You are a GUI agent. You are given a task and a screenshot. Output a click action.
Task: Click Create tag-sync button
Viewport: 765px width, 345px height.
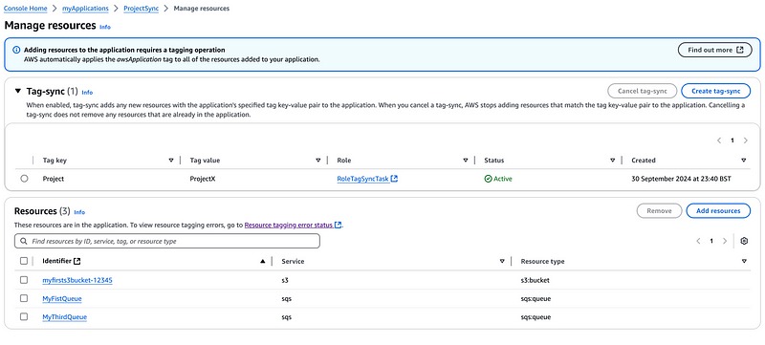click(715, 91)
